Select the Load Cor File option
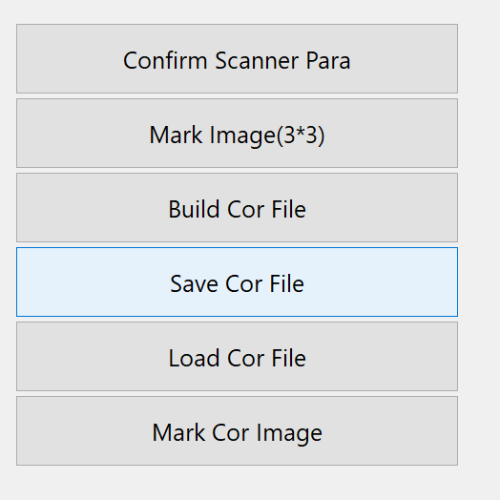The height and width of the screenshot is (500, 500). [237, 357]
